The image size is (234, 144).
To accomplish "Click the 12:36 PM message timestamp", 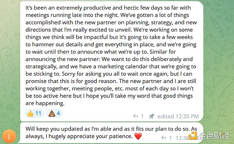I will (x=187, y=138).
